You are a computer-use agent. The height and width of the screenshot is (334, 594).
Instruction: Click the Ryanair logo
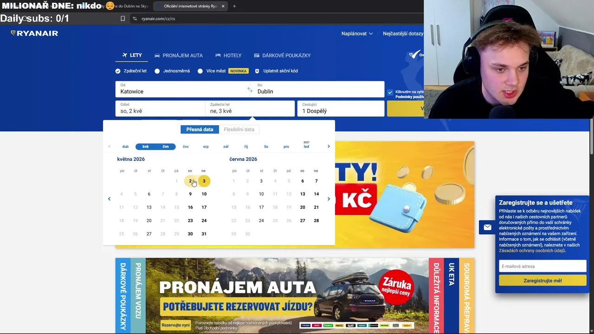34,33
